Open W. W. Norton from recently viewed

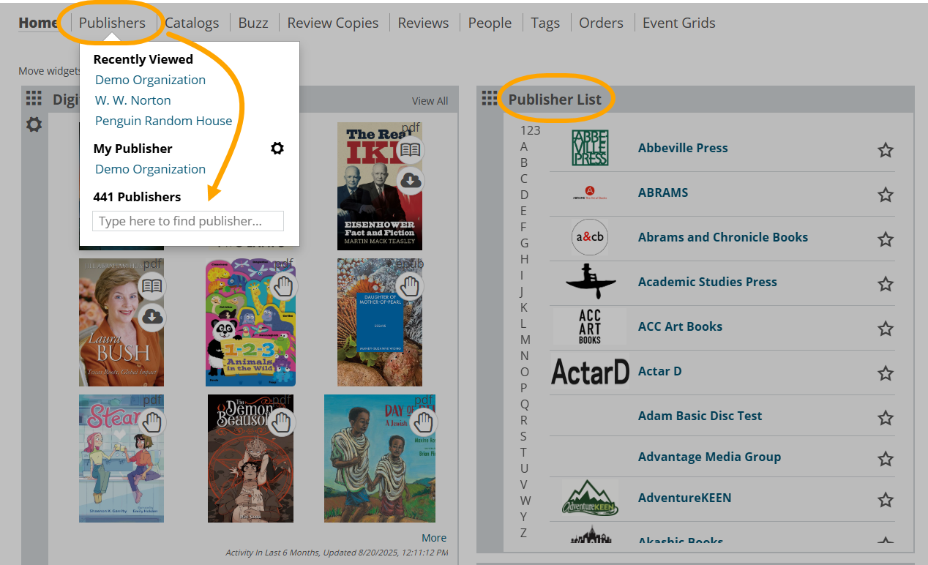tap(133, 100)
